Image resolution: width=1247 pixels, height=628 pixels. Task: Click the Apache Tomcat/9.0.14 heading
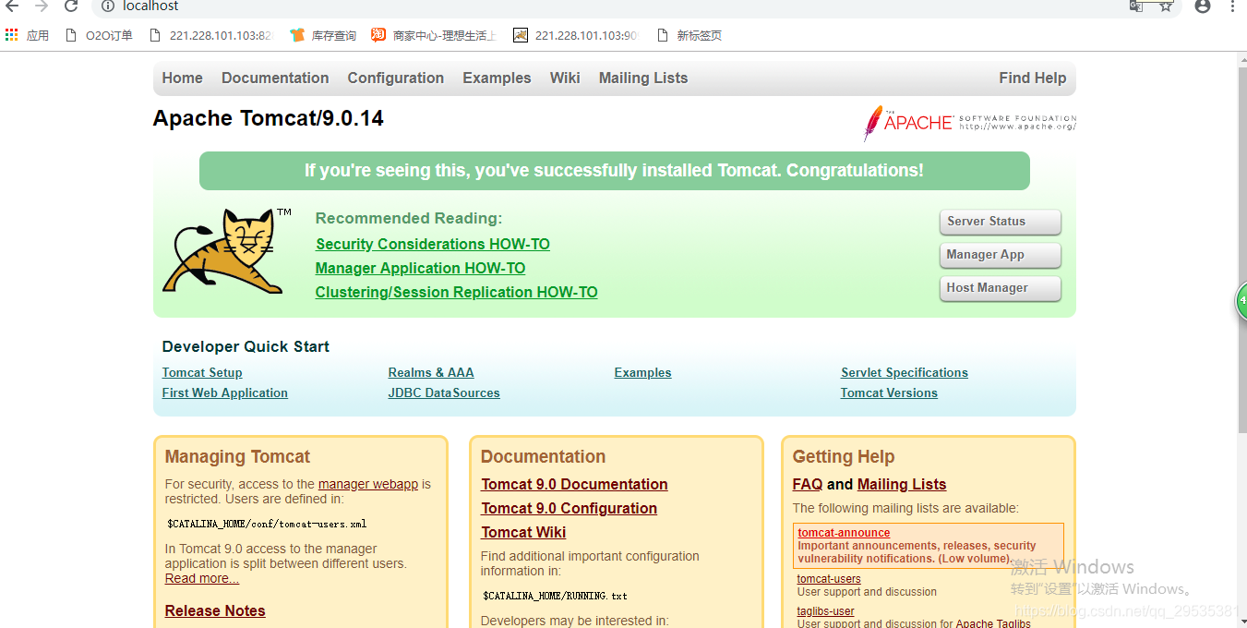269,119
